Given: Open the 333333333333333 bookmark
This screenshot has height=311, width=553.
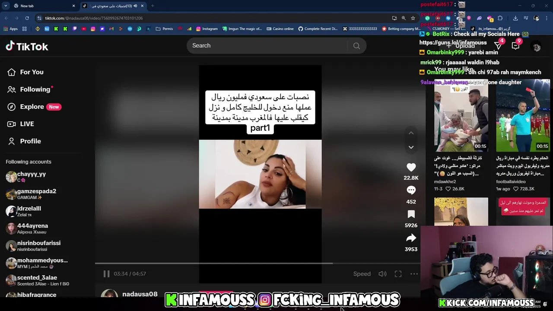Looking at the screenshot, I should click(360, 29).
